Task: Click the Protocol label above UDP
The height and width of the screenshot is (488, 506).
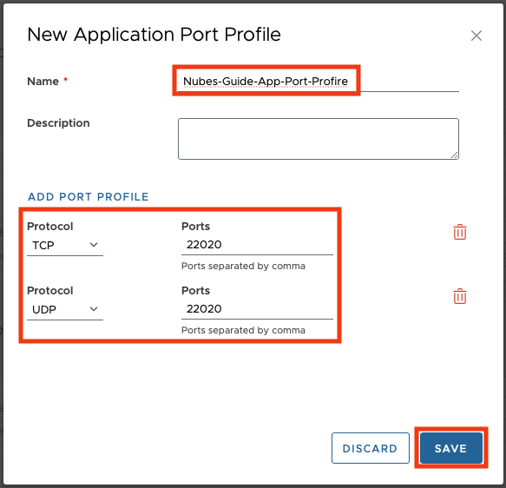Action: point(50,291)
